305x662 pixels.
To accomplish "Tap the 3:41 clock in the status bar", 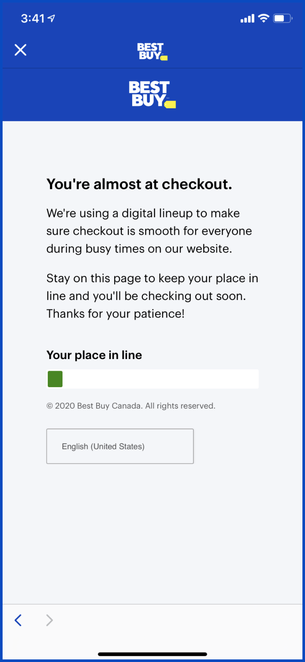I will 32,19.
